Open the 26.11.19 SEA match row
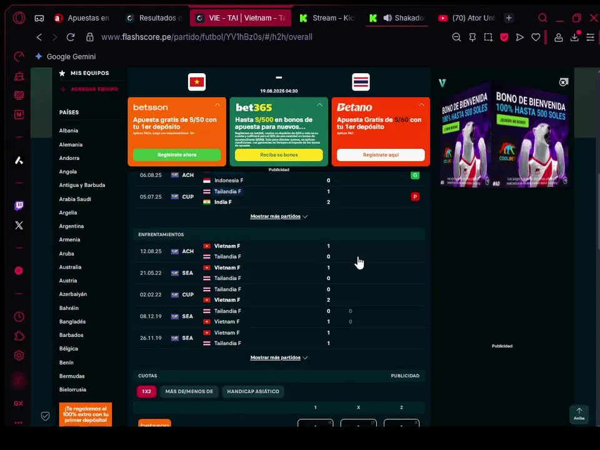The image size is (600, 450). pos(279,338)
